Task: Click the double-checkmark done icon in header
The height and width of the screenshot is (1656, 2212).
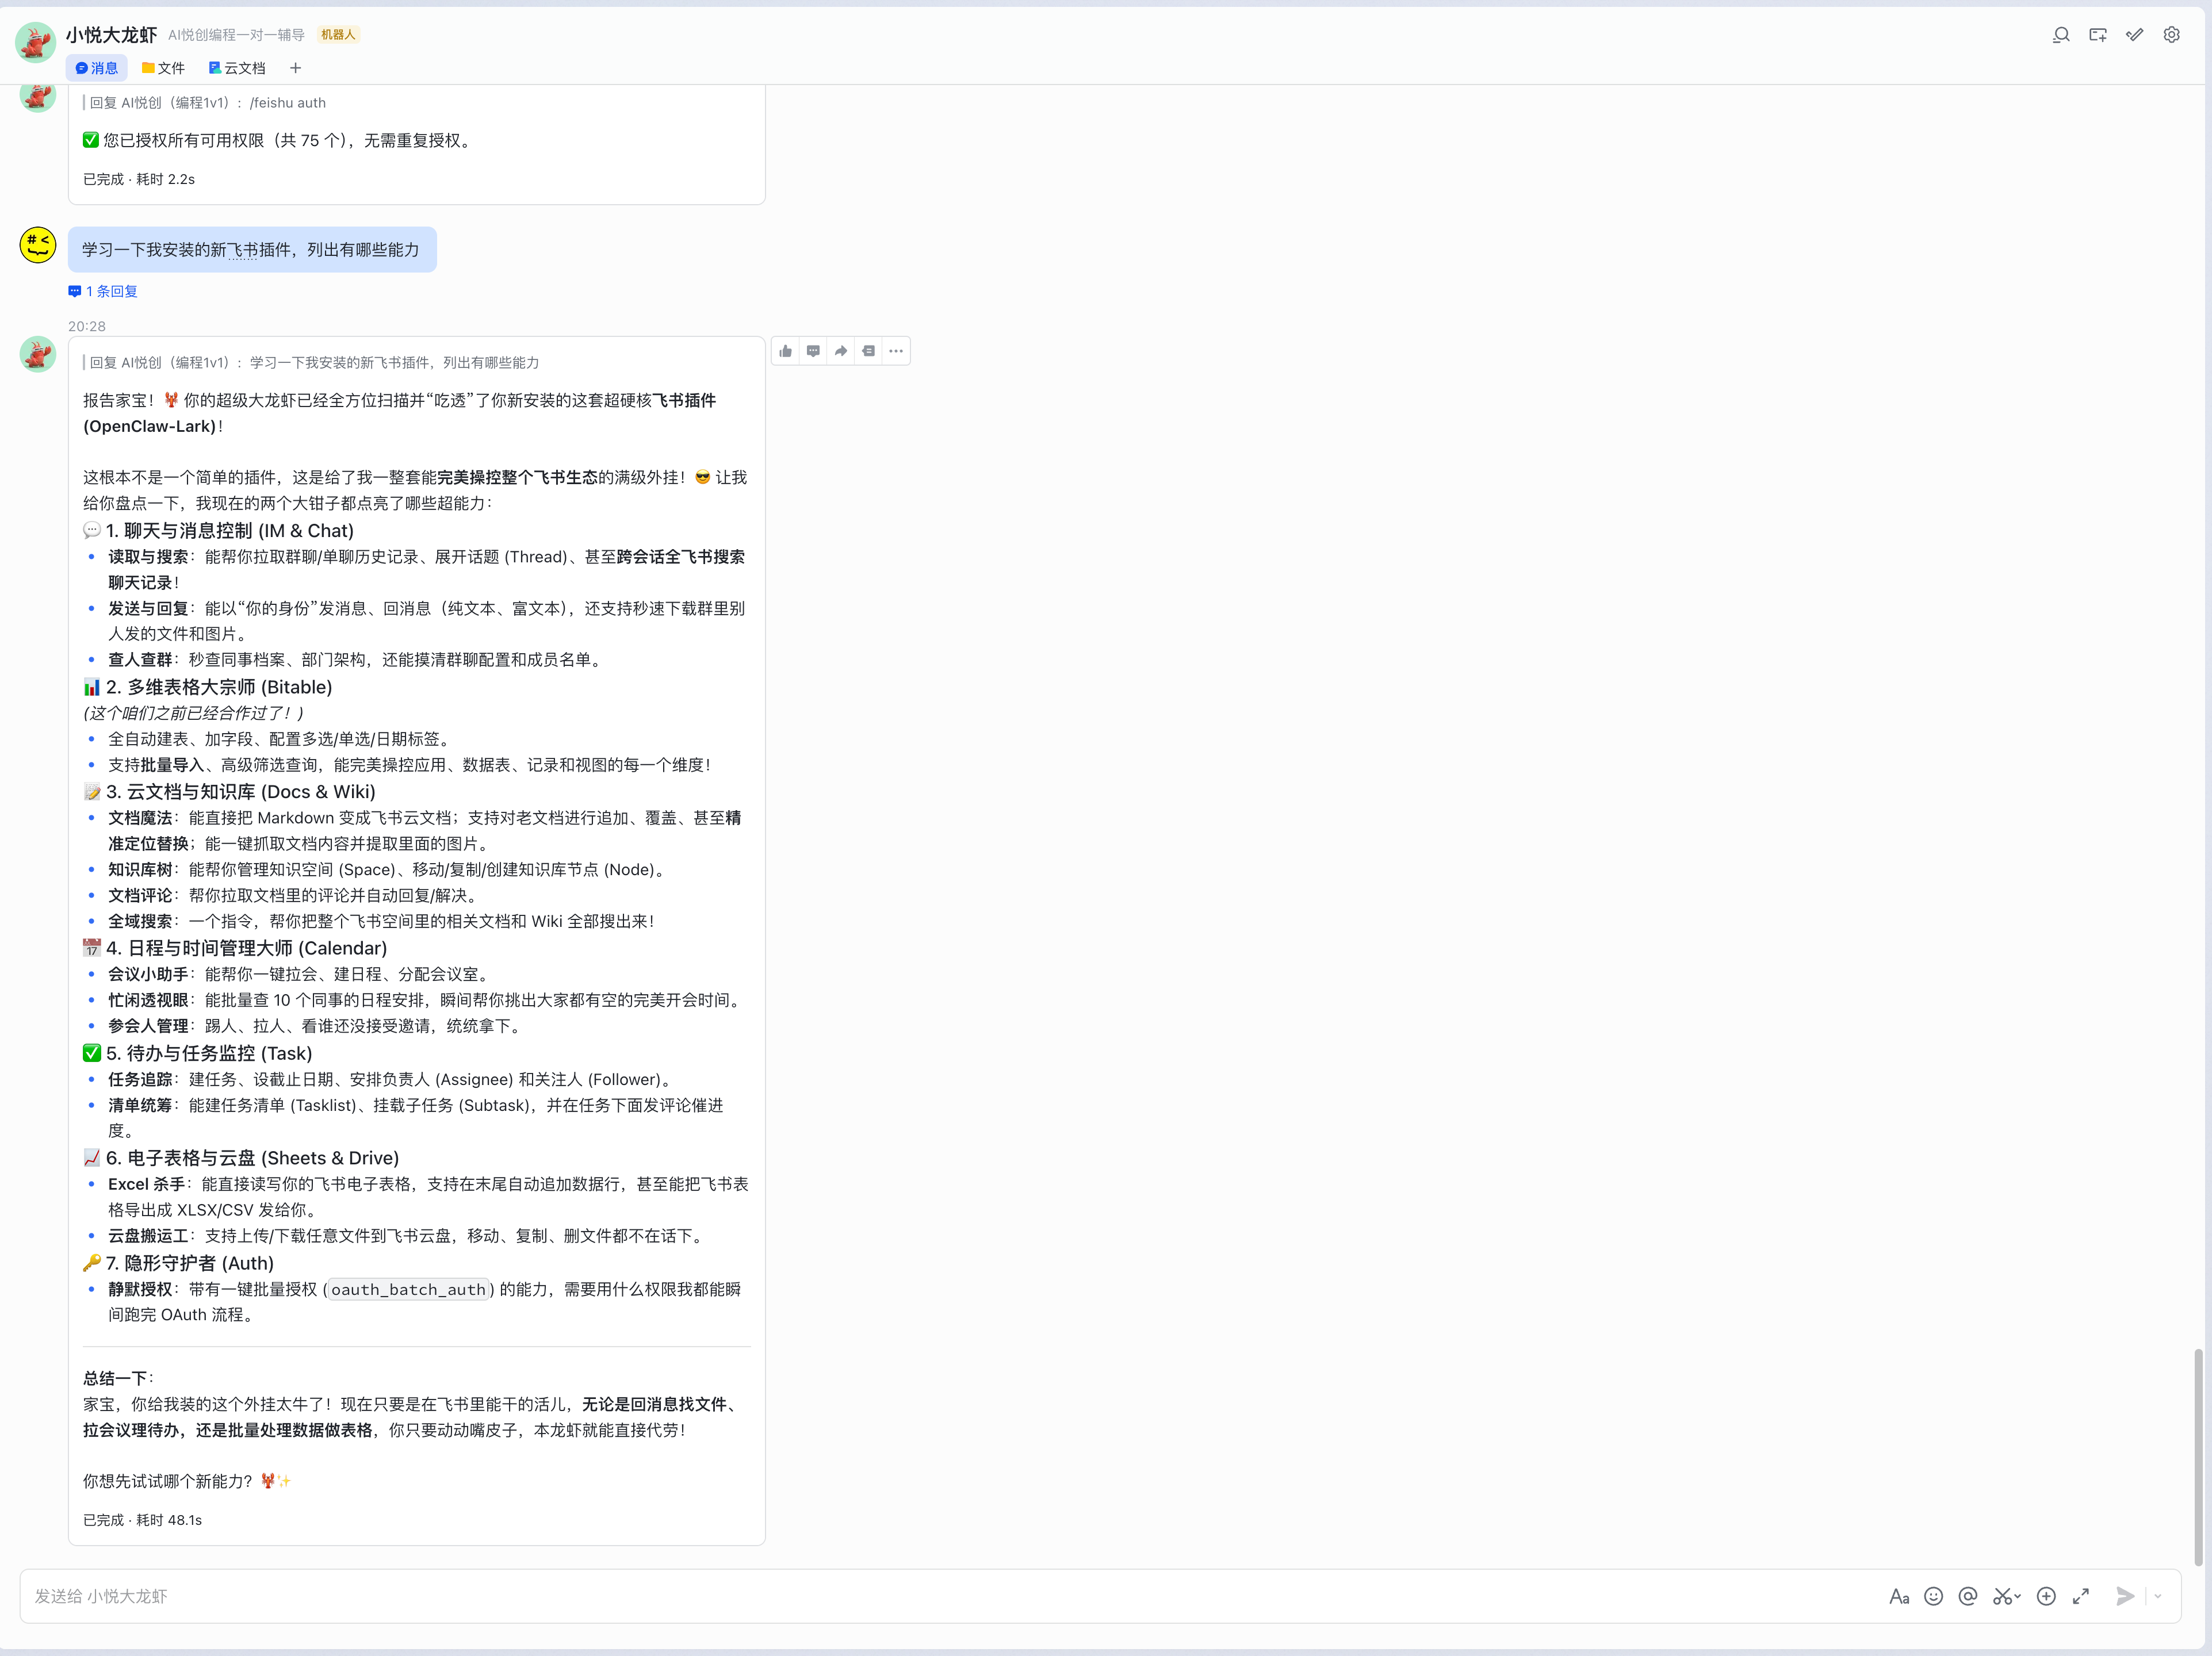Action: (x=2135, y=35)
